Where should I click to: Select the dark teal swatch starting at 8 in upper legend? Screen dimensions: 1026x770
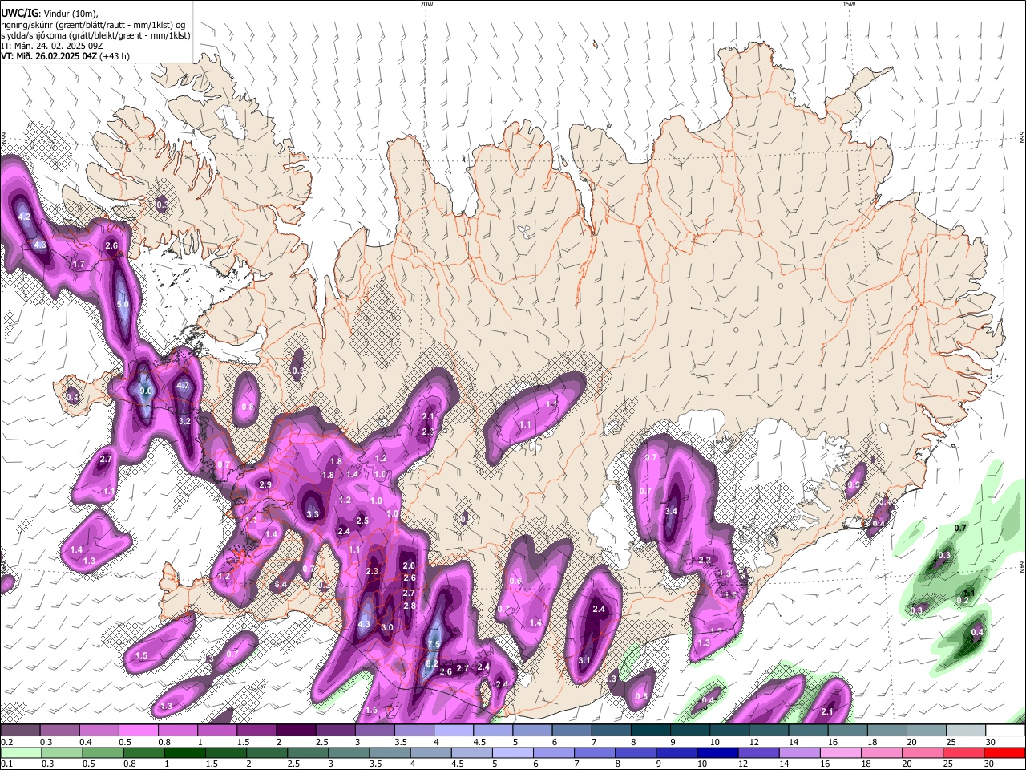click(x=651, y=731)
